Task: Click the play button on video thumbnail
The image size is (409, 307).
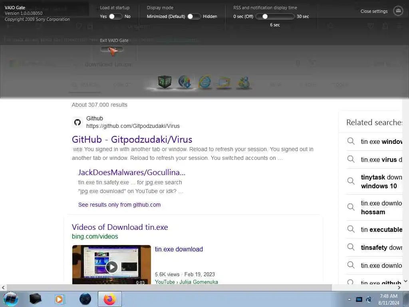Action: [x=112, y=267]
